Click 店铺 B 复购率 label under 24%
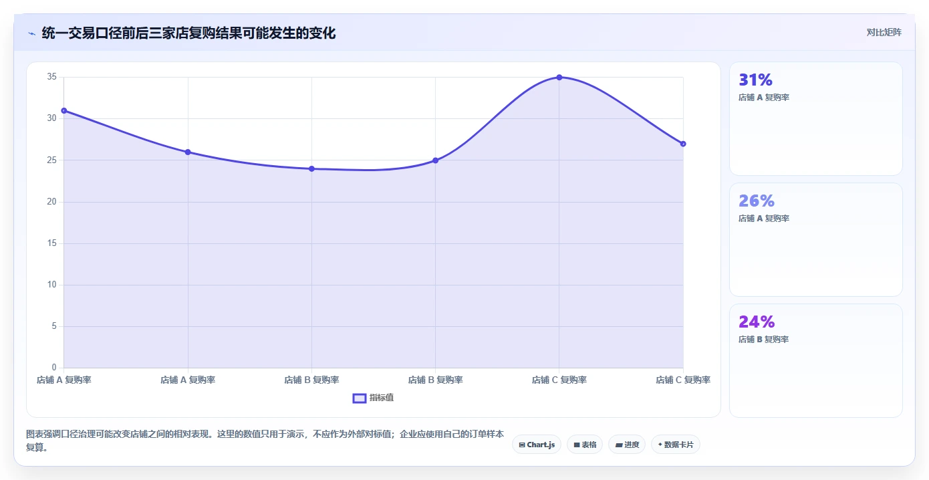 764,340
